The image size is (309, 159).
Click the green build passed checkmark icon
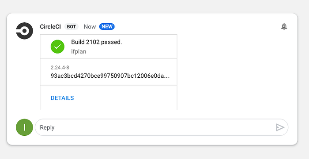pyautogui.click(x=57, y=47)
